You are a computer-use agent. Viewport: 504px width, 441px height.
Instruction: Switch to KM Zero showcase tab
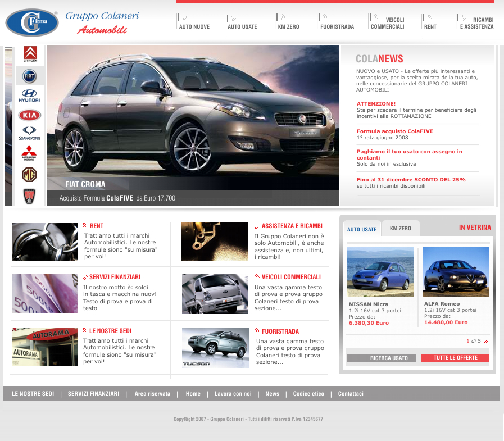point(401,228)
